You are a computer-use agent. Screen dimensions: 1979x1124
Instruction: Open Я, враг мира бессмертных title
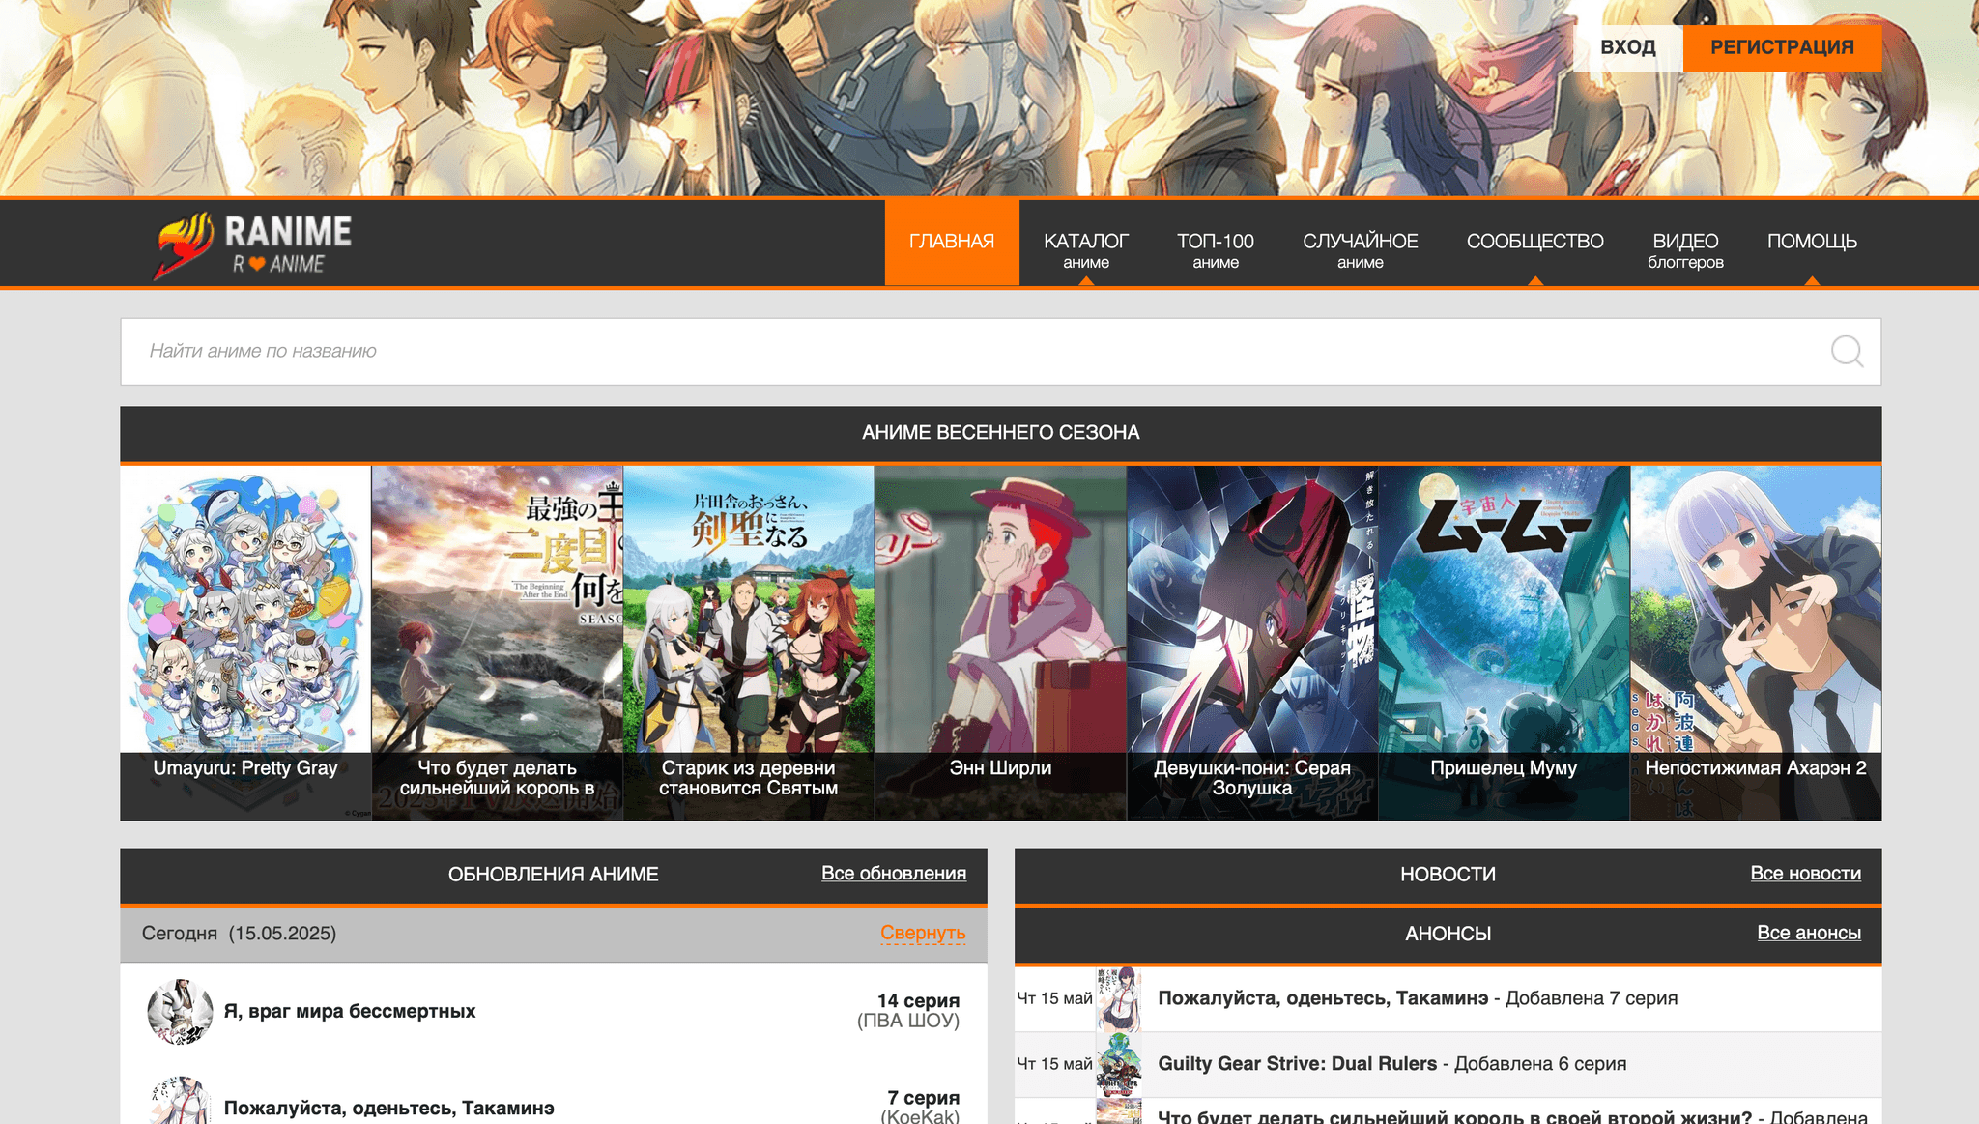350,1011
